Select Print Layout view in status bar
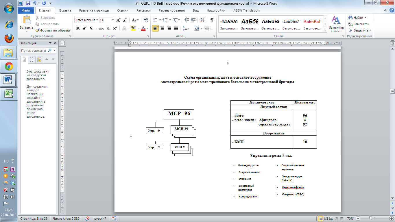This screenshot has width=395, height=222. pos(320,219)
